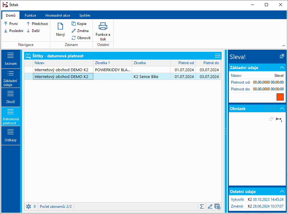Image resolution: width=288 pixels, height=214 pixels.
Task: Click the Obnovit refresh icon
Action: (x=73, y=38)
